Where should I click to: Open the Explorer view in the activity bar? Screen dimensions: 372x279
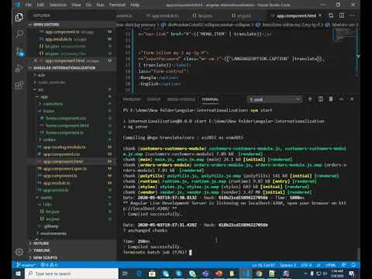pyautogui.click(x=19, y=18)
